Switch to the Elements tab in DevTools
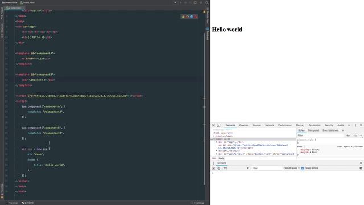Viewport: 364px width, 205px height. (230, 125)
